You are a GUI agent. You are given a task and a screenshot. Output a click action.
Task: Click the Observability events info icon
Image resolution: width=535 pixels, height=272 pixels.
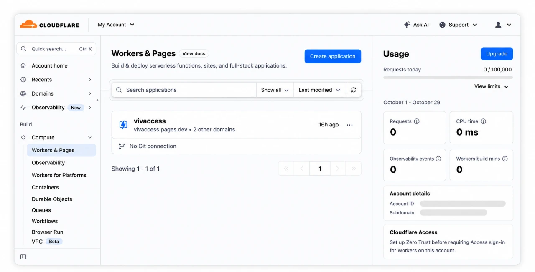point(438,159)
